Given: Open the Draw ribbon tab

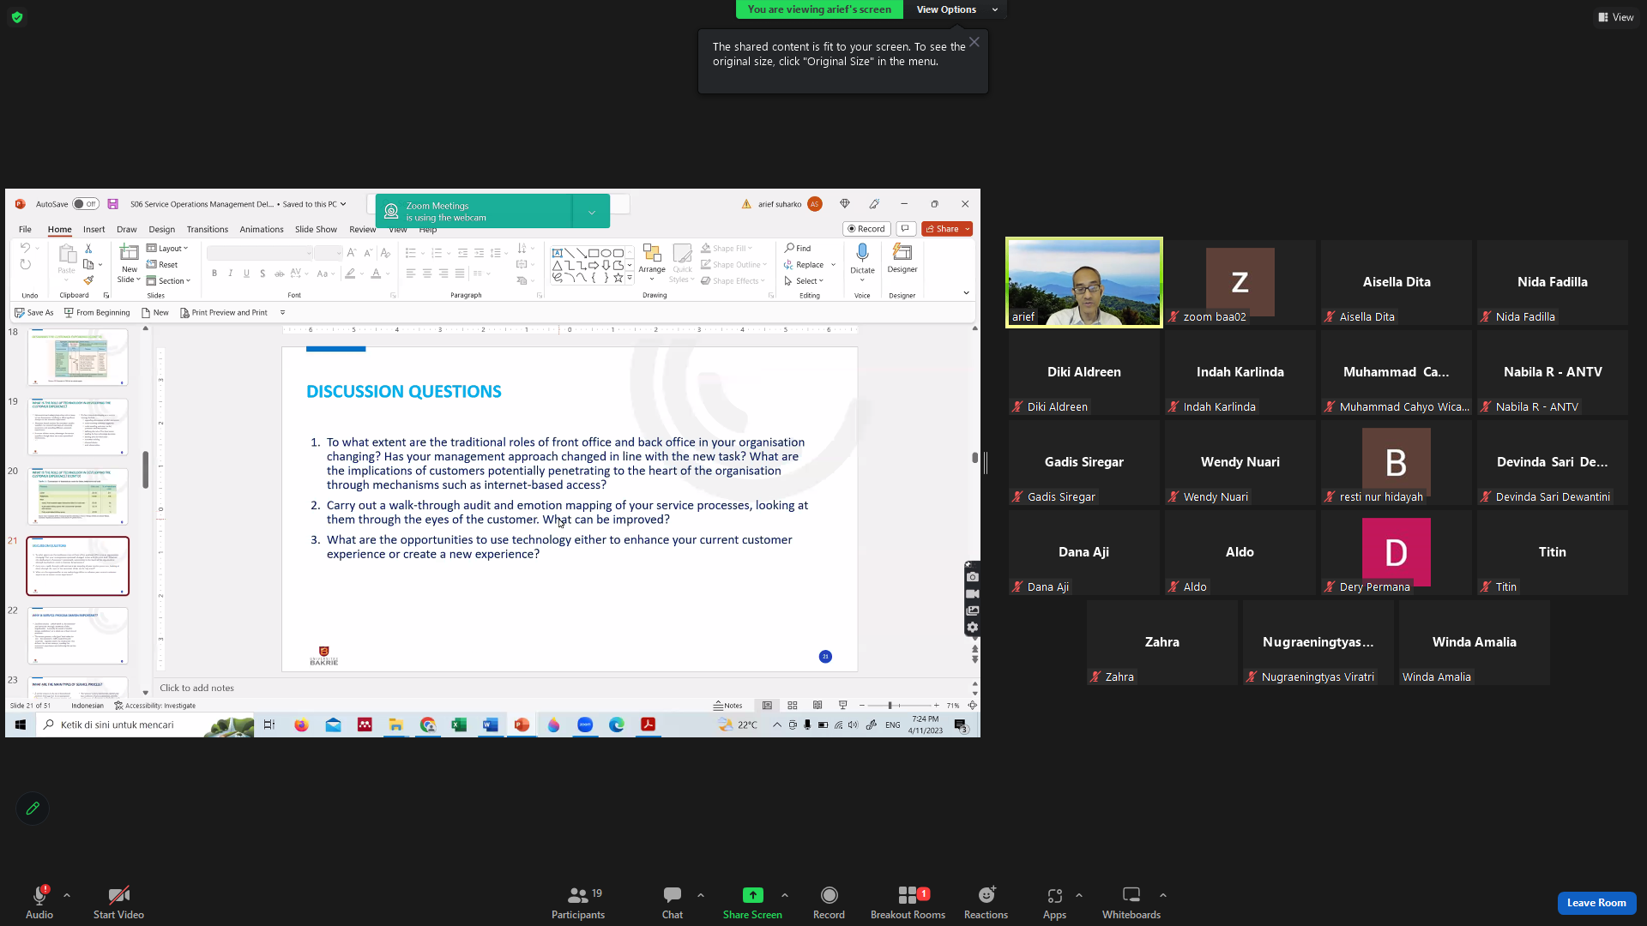Looking at the screenshot, I should pos(127,230).
